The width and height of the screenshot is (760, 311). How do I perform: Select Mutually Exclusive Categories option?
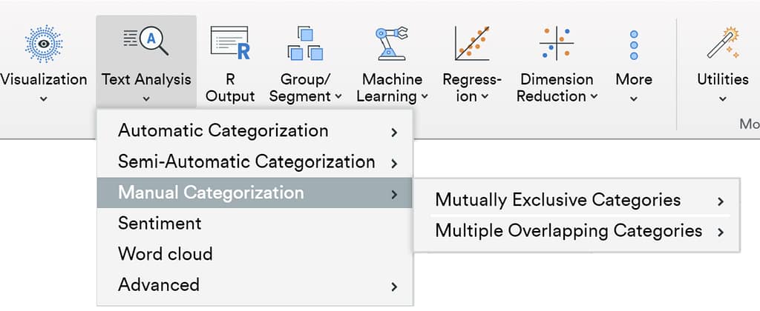pos(557,200)
